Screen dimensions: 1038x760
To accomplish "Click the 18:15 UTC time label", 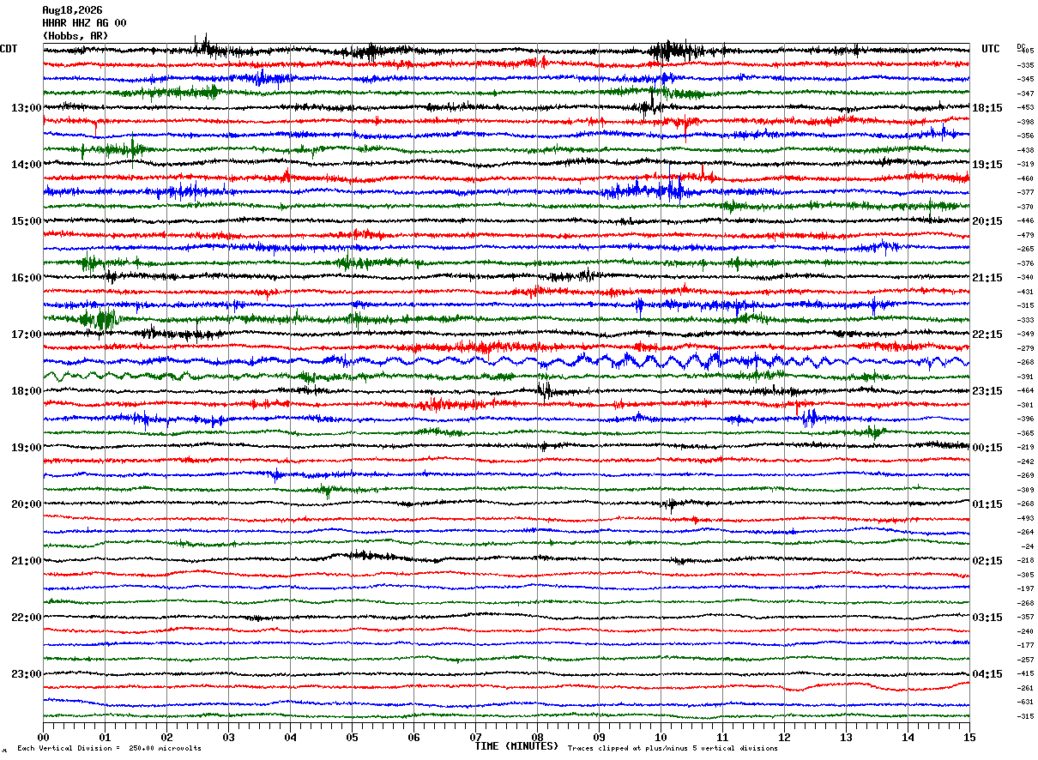I will pos(987,108).
